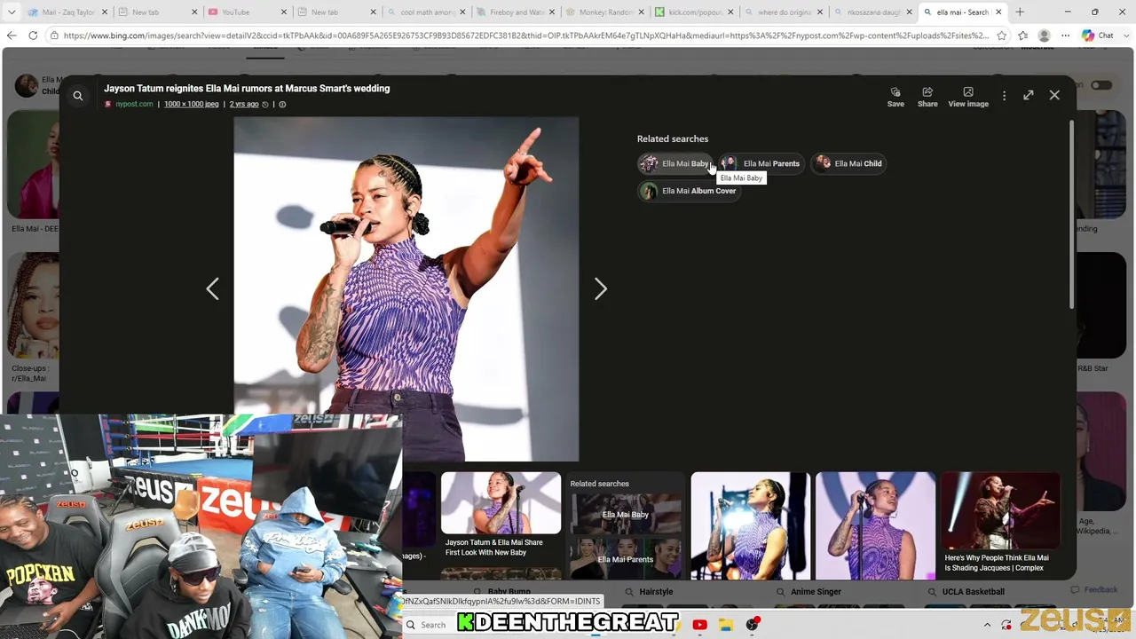Click the Hairstyle search suggestion
Viewport: 1136px width, 639px height.
[x=656, y=592]
